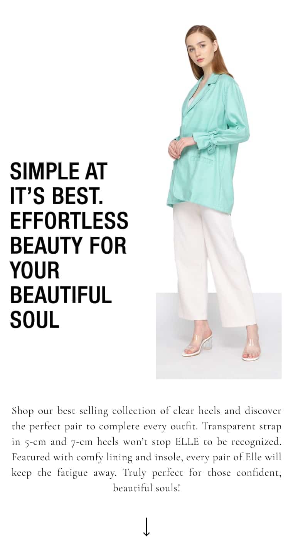
Task: Select the word "EFFORTLESS" in the headline
Action: pyautogui.click(x=69, y=220)
